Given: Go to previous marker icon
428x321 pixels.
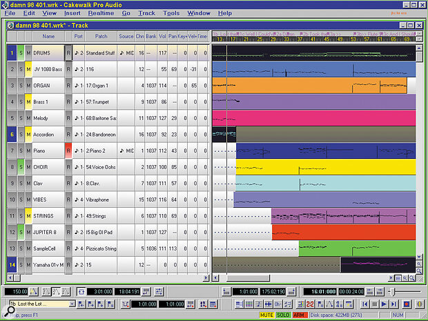Looking at the screenshot, I should coord(81,304).
